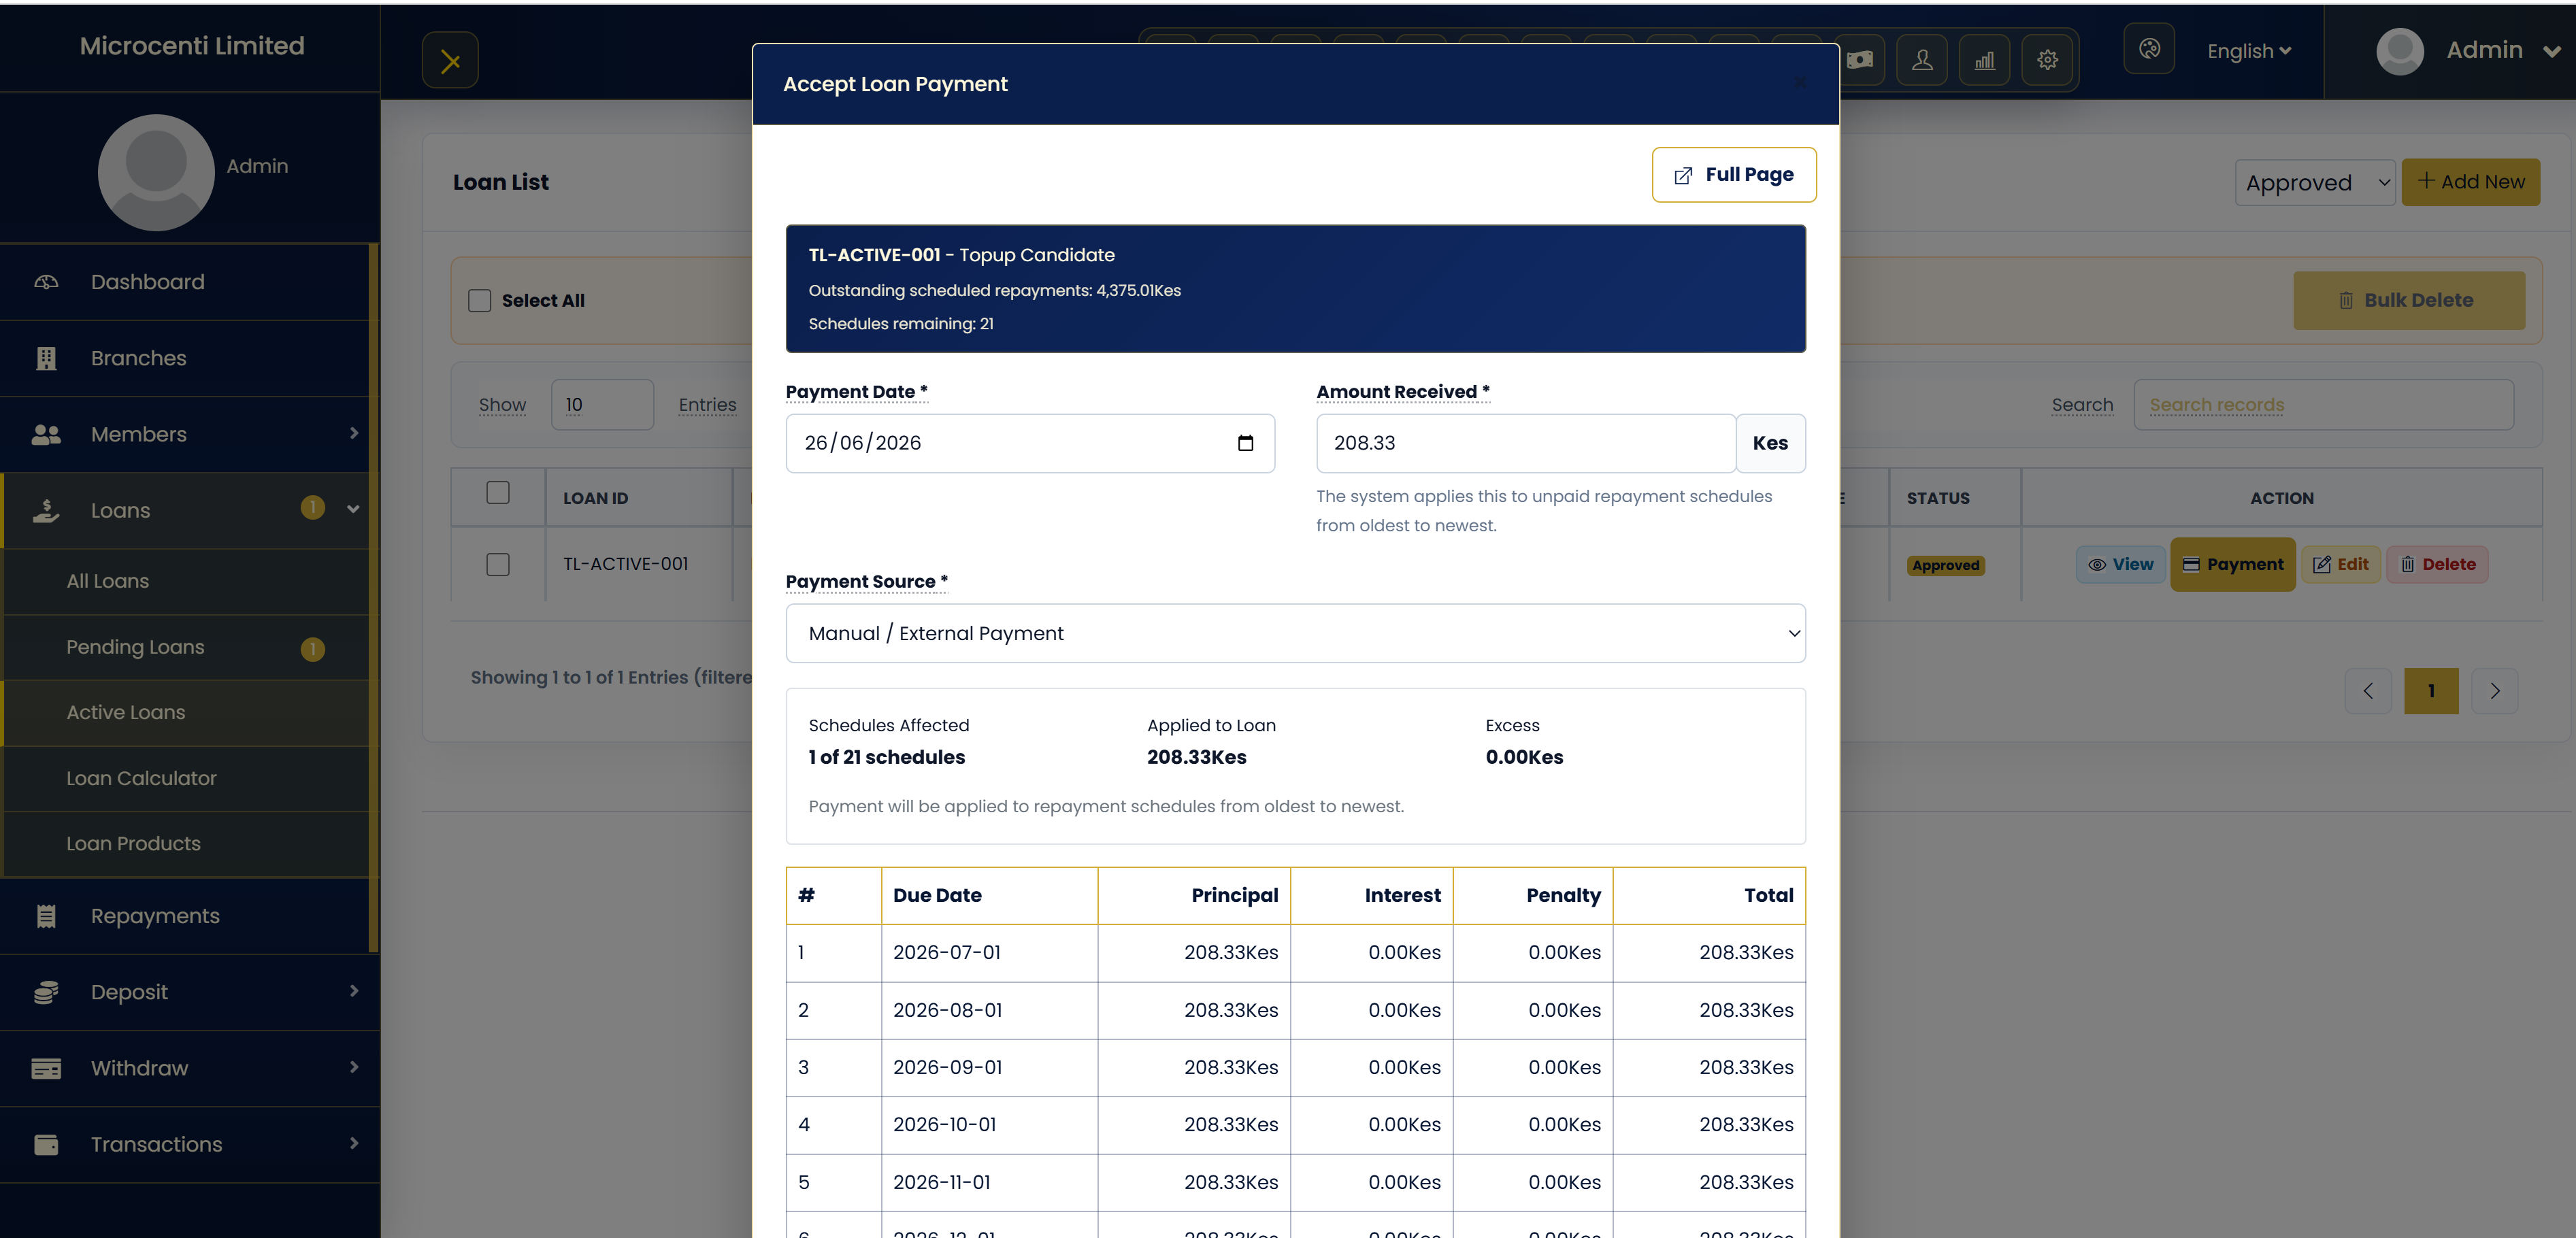Select page 1 in pagination
Screen dimensions: 2576x1238
pyautogui.click(x=2431, y=691)
